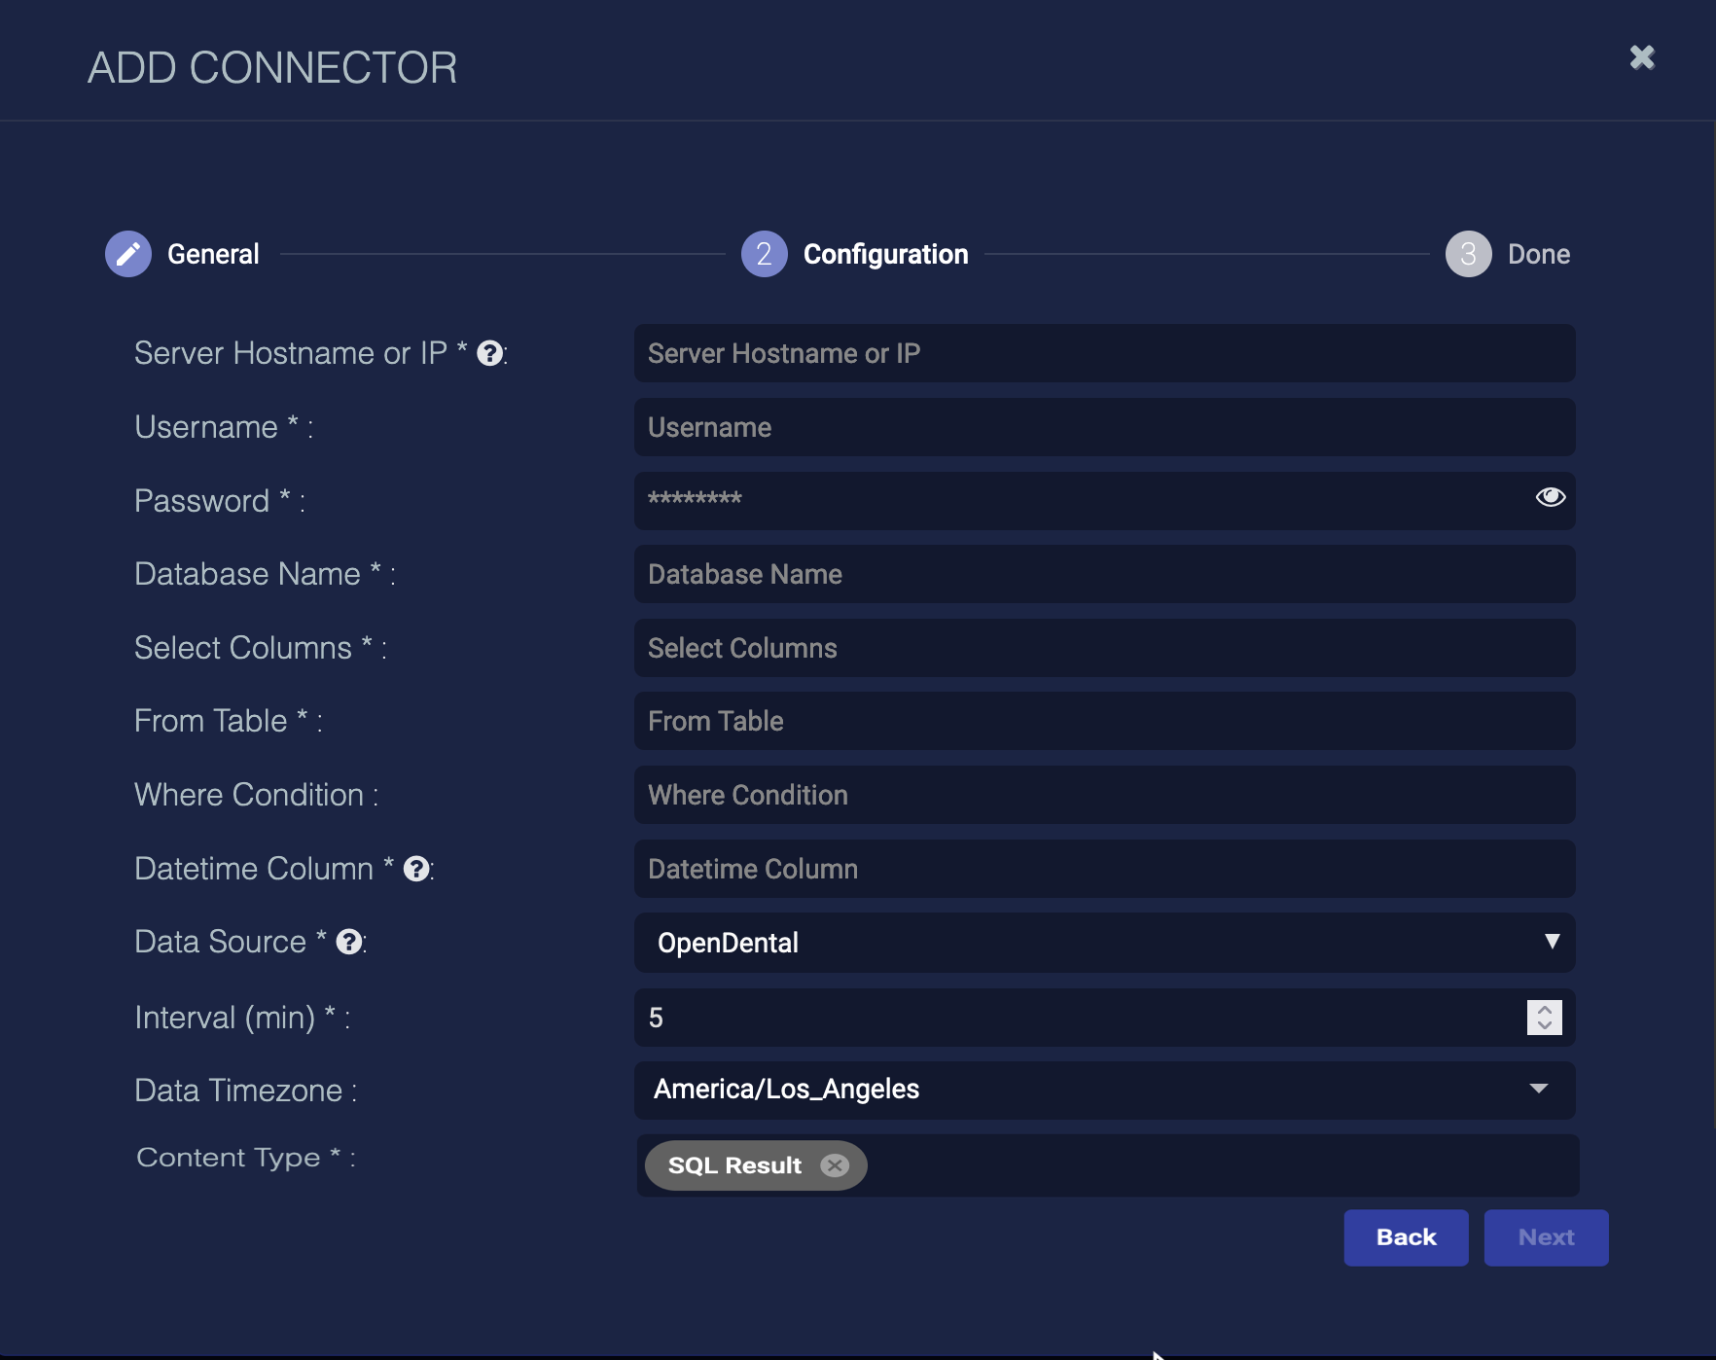Viewport: 1716px width, 1360px height.
Task: Close the Add Connector dialog
Action: (1642, 57)
